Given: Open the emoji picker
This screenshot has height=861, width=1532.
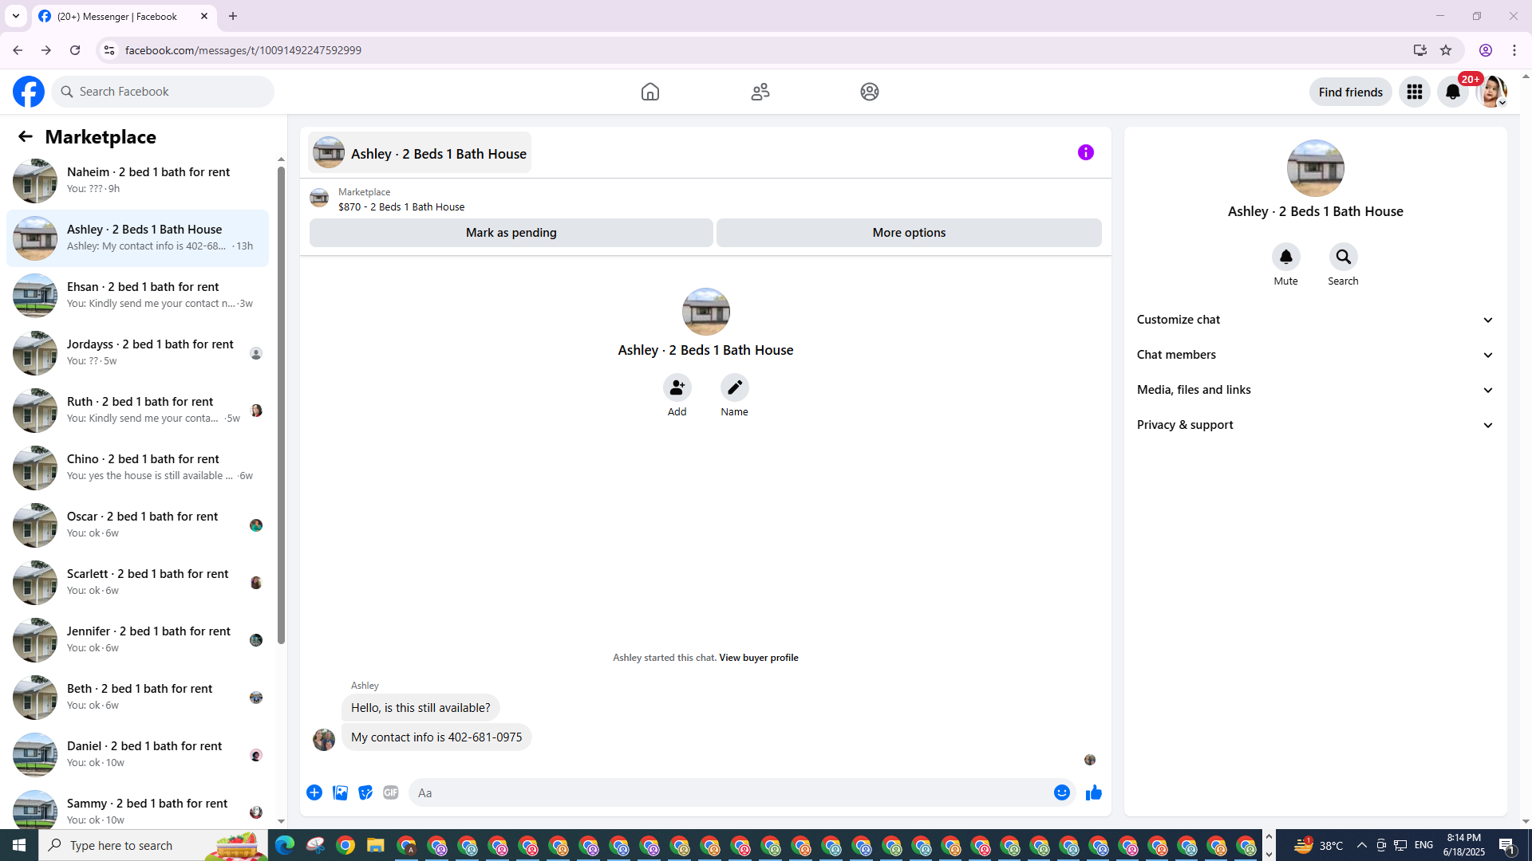Looking at the screenshot, I should (x=1062, y=792).
